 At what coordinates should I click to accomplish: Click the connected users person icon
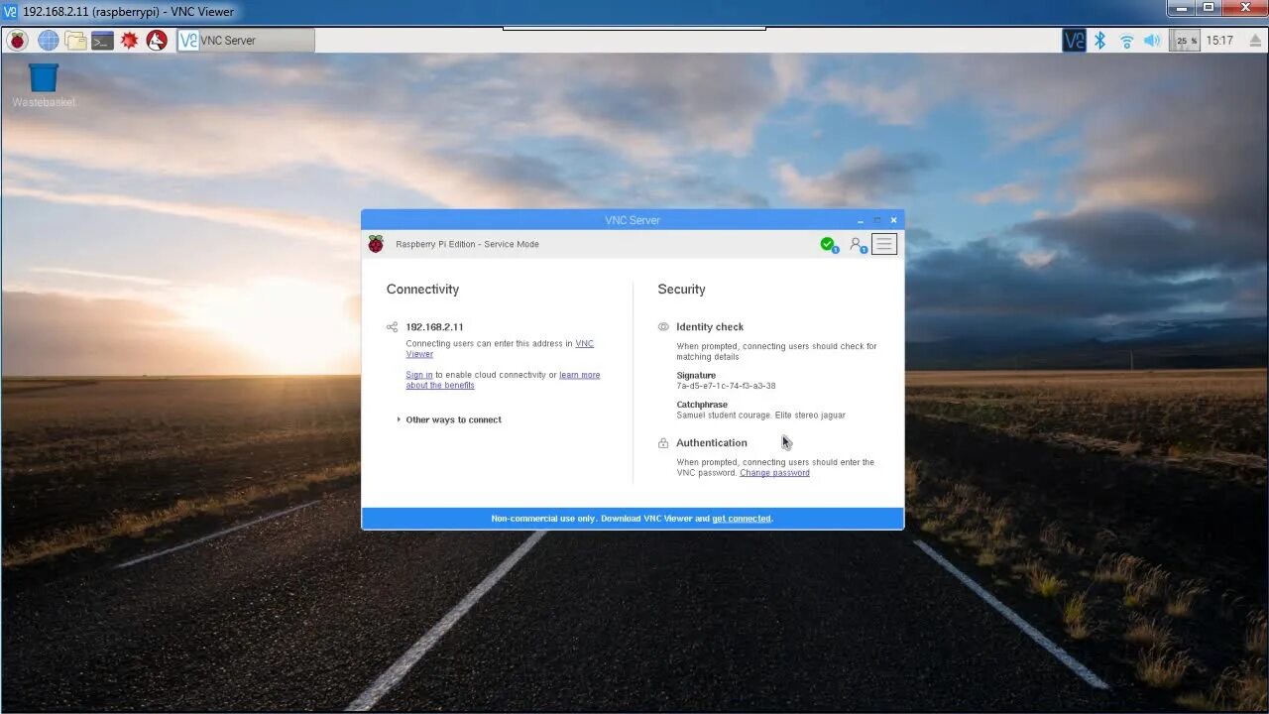click(x=858, y=244)
